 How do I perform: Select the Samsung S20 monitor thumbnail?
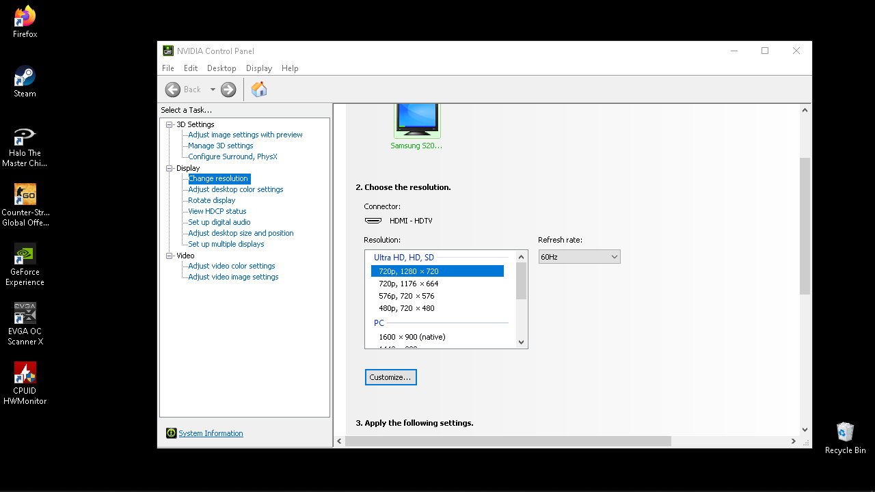(417, 120)
